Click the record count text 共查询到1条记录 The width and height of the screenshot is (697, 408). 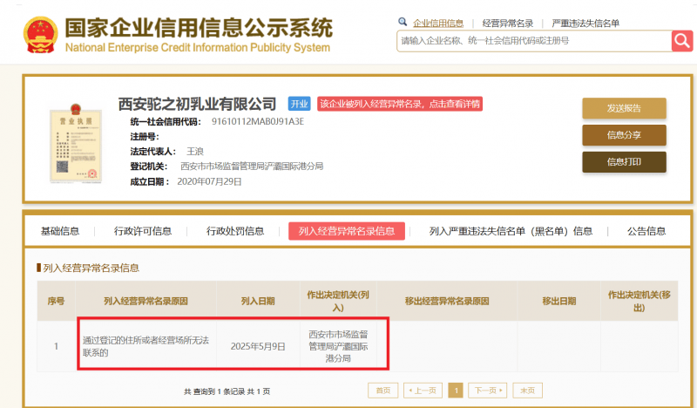click(214, 391)
